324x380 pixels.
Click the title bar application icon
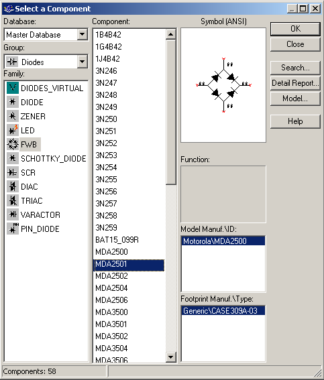9,9
